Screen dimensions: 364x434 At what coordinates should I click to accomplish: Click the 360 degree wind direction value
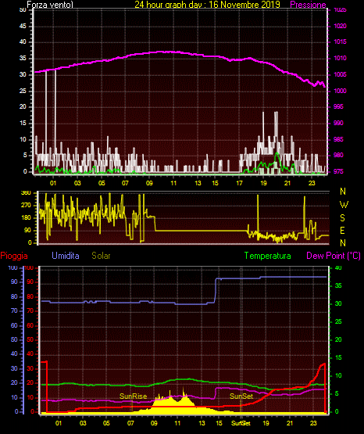tap(26, 193)
